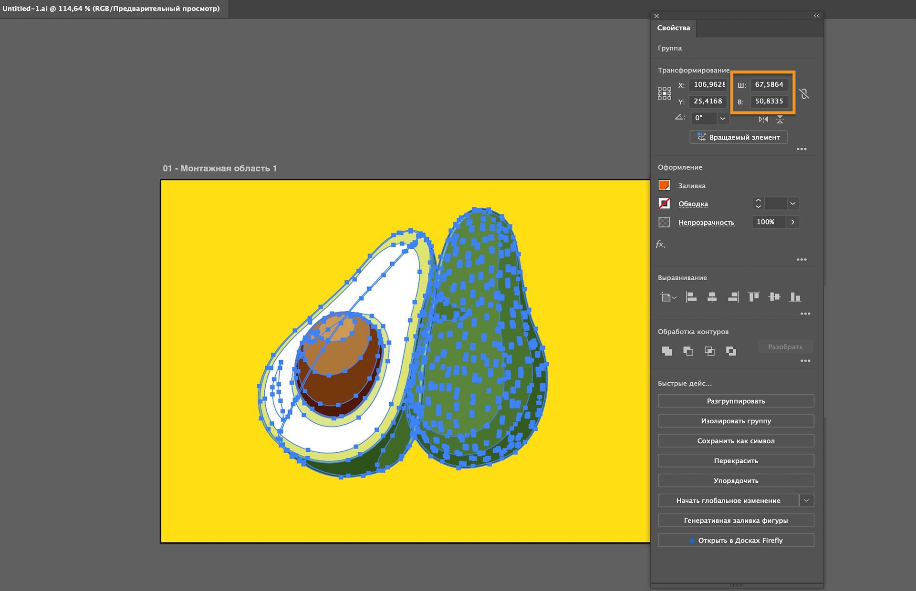
Task: Click the reference point grid icon
Action: pyautogui.click(x=664, y=93)
